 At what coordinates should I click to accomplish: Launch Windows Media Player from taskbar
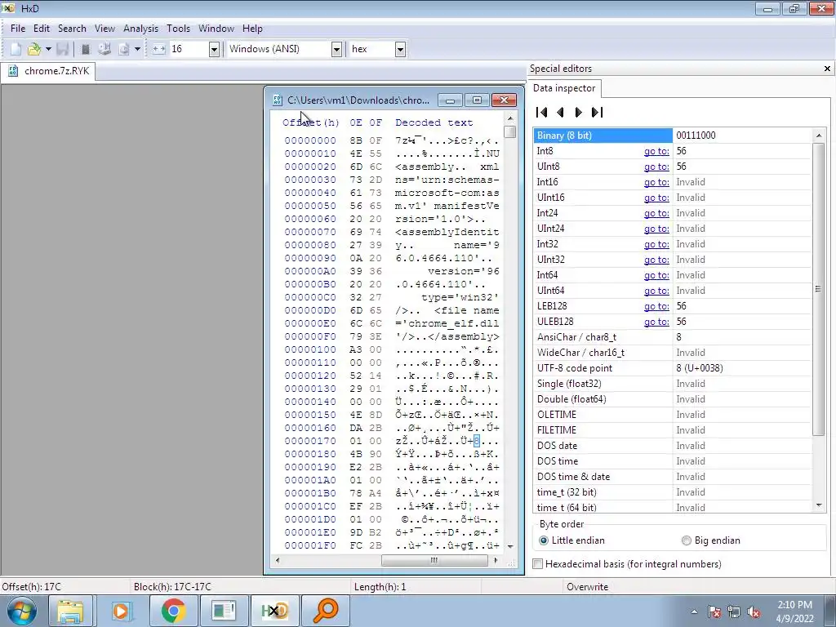[122, 611]
